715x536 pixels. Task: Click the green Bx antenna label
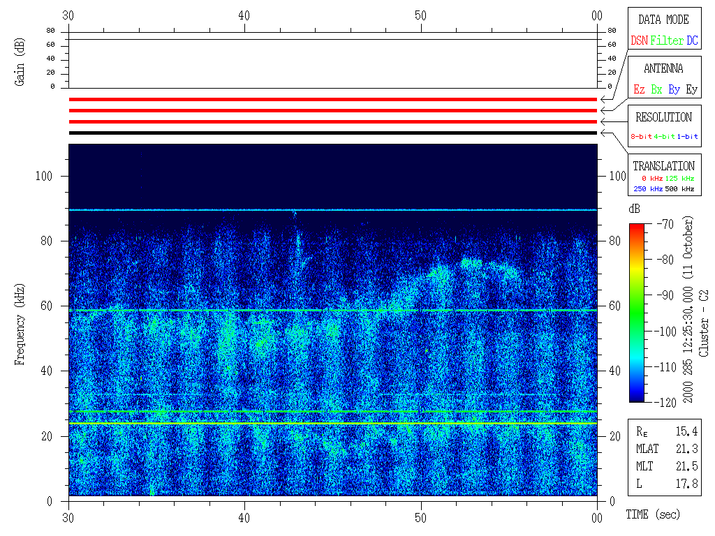tap(656, 90)
